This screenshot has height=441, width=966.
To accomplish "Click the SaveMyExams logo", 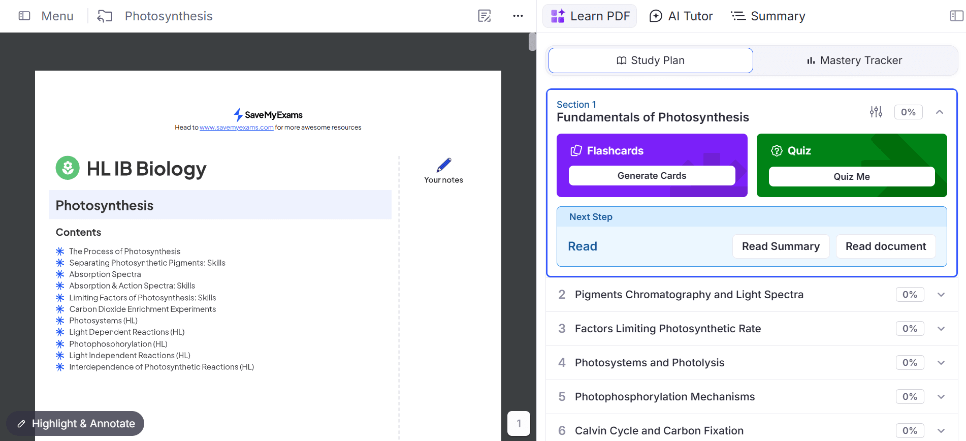I will [x=268, y=115].
